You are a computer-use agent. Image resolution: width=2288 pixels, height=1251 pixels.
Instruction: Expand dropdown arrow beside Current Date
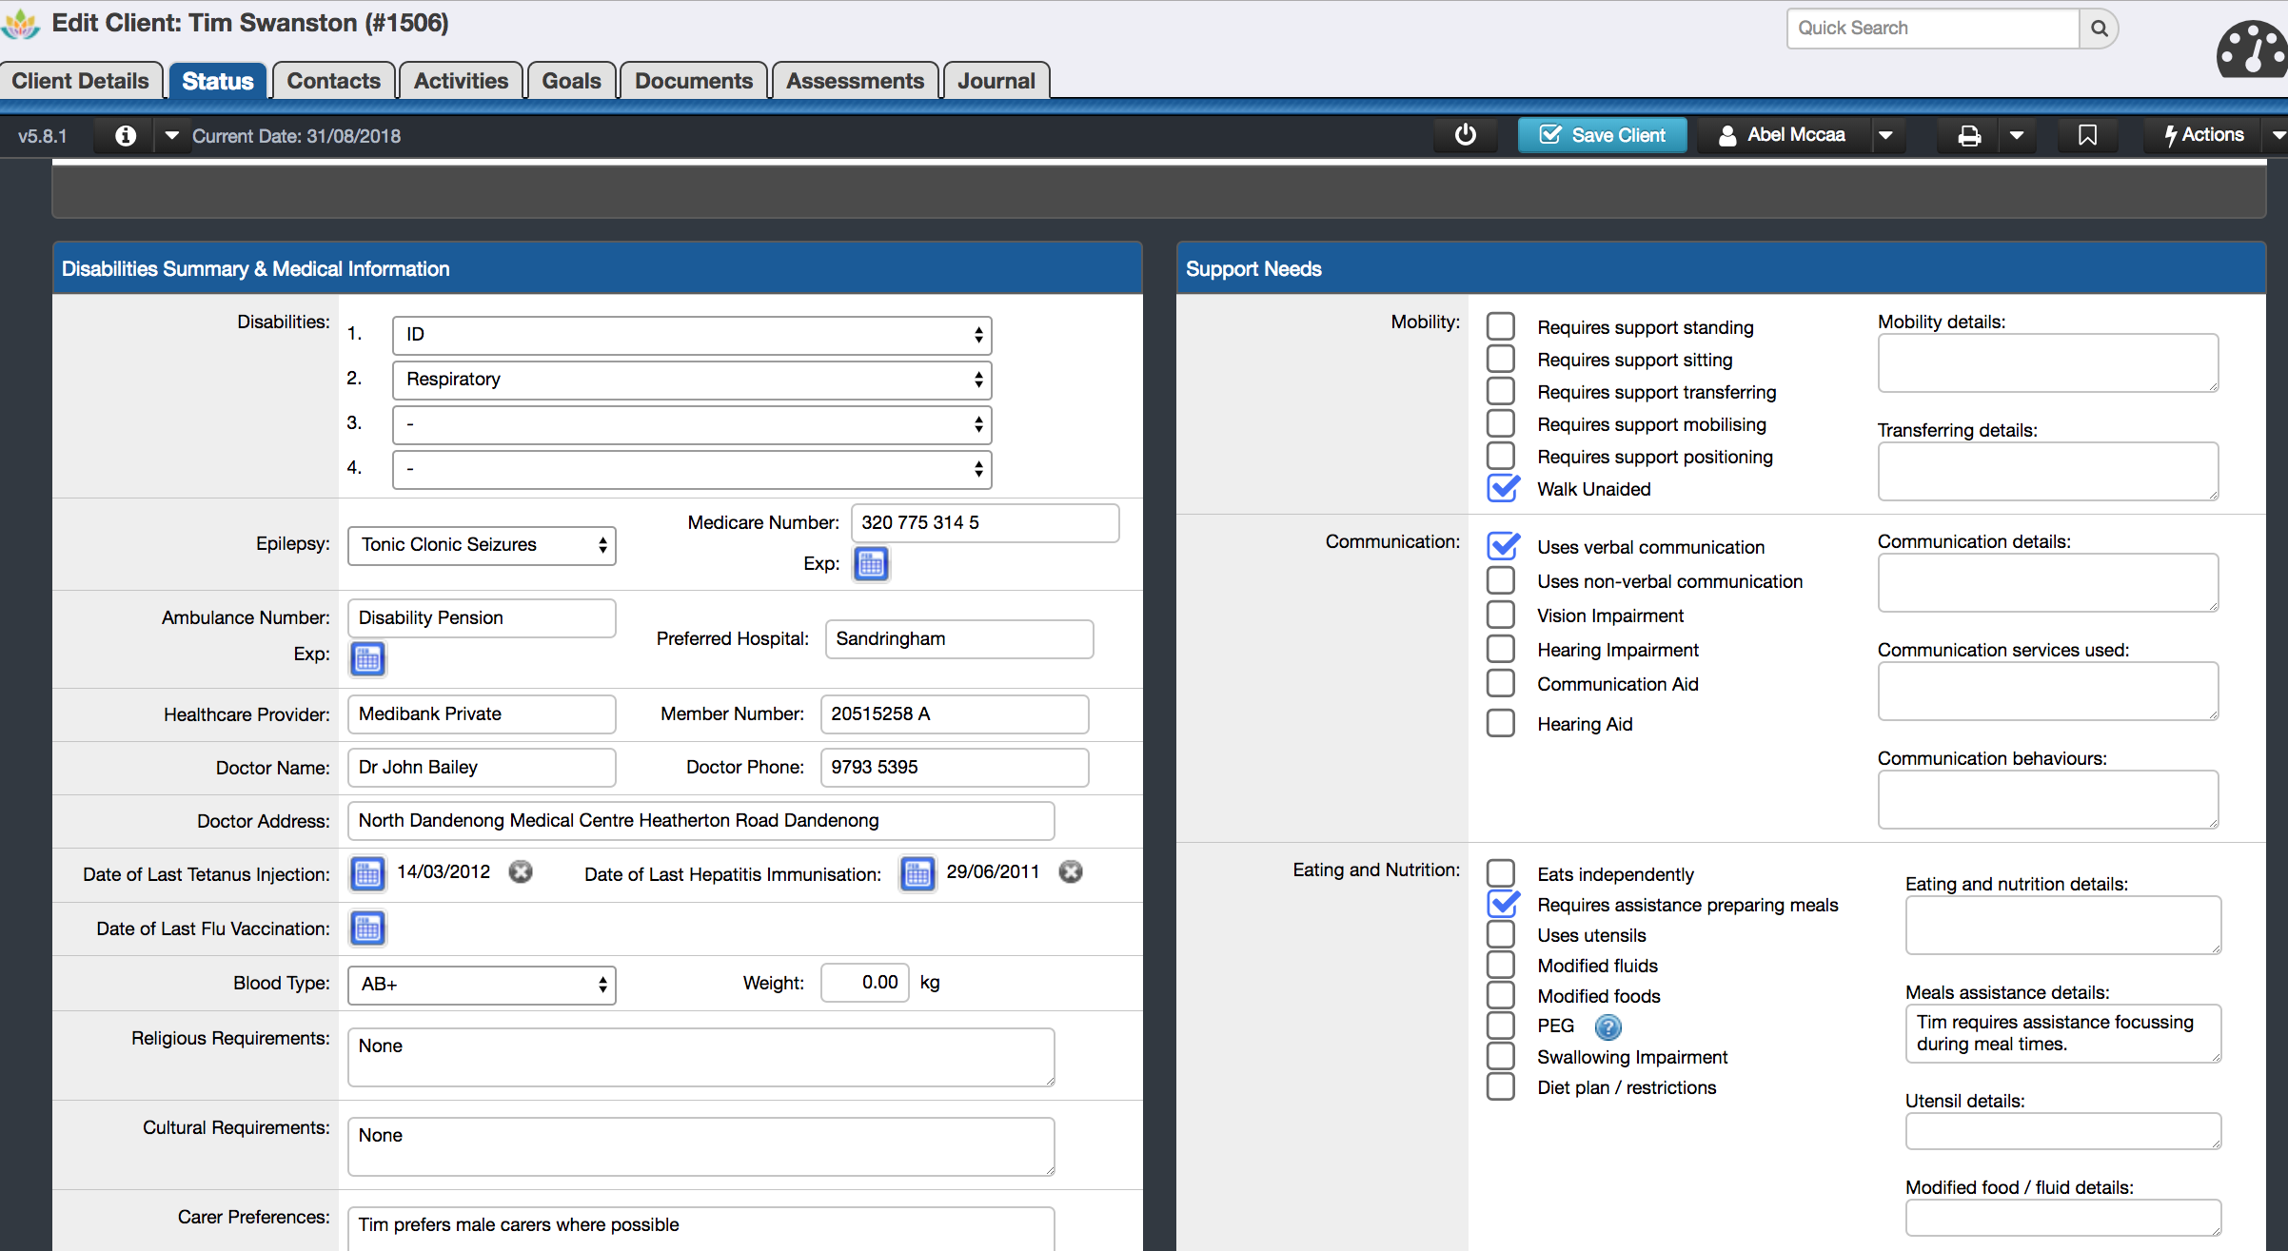tap(171, 136)
